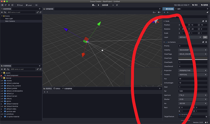Collapse the Node section in inspector
This screenshot has height=124, width=210.
click(x=164, y=21)
